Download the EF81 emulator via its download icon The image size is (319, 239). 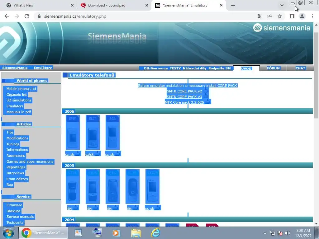coord(78,153)
